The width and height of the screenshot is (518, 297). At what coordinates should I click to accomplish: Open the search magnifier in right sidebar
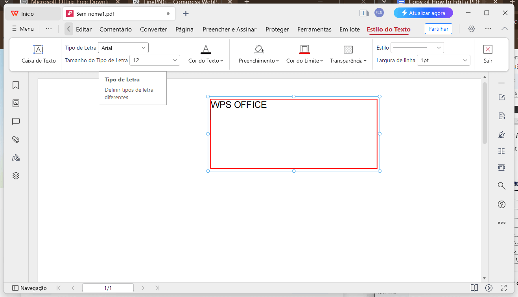[501, 186]
